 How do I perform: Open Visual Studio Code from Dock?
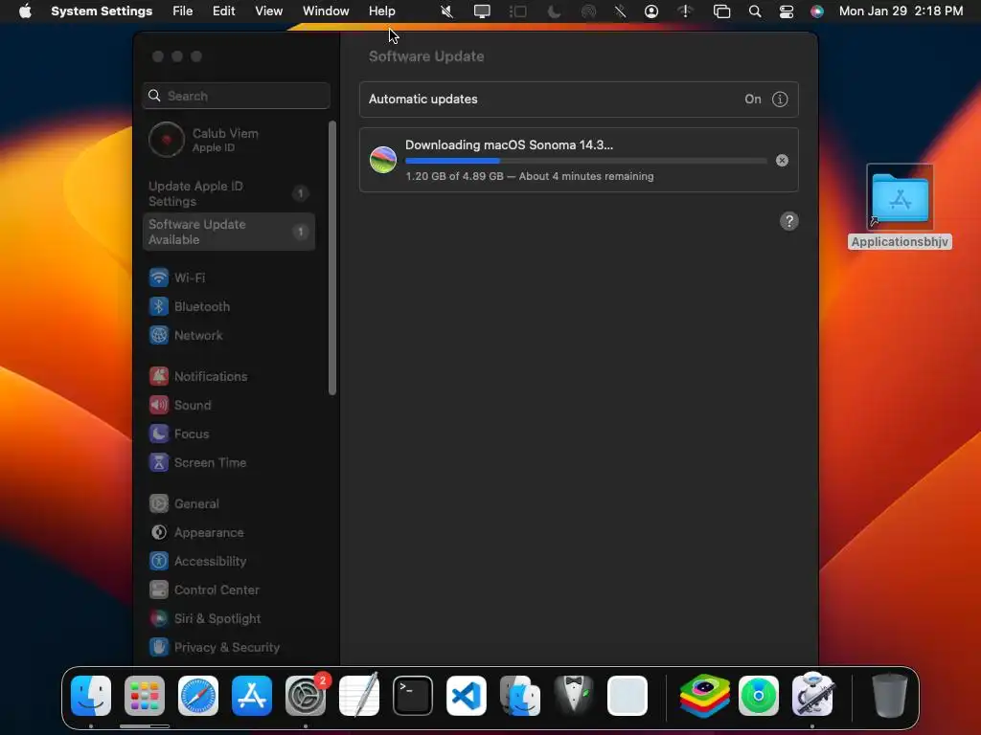467,696
